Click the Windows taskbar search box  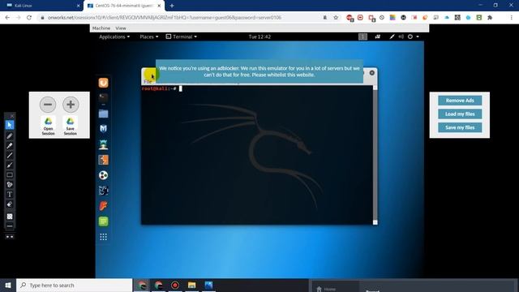click(x=74, y=285)
